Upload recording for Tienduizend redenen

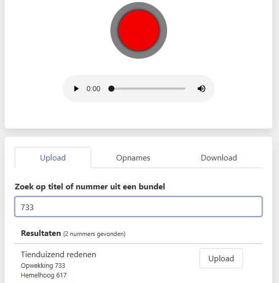[x=221, y=258]
